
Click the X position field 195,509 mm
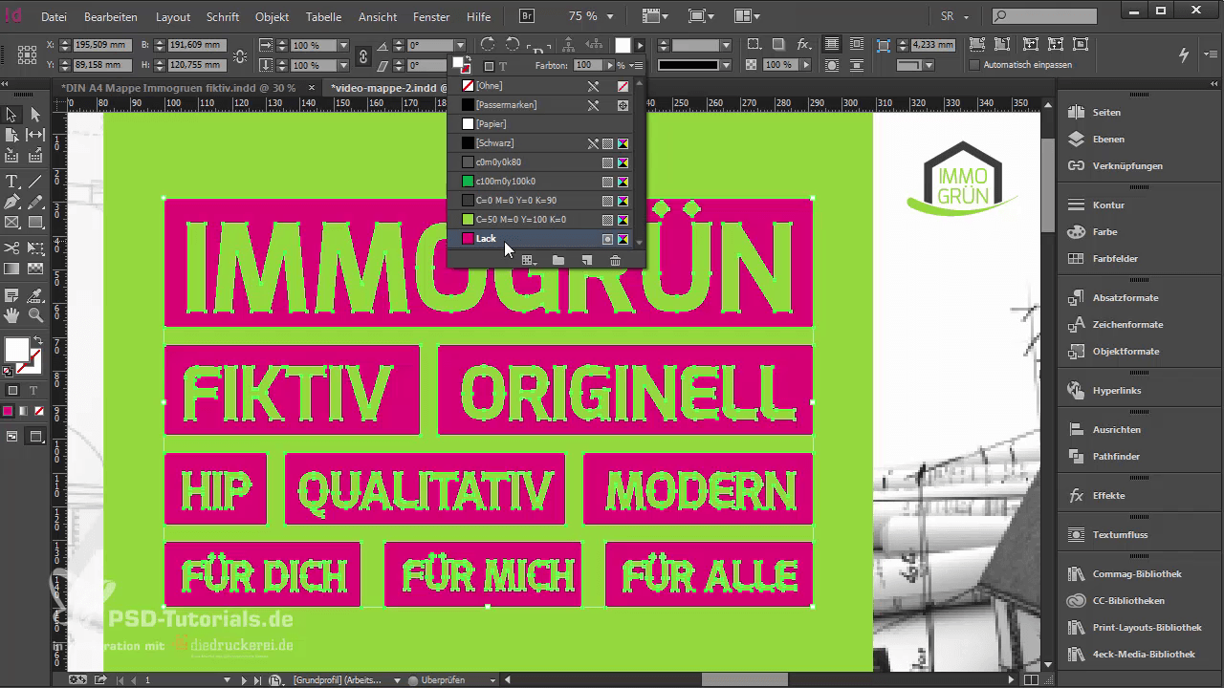101,45
